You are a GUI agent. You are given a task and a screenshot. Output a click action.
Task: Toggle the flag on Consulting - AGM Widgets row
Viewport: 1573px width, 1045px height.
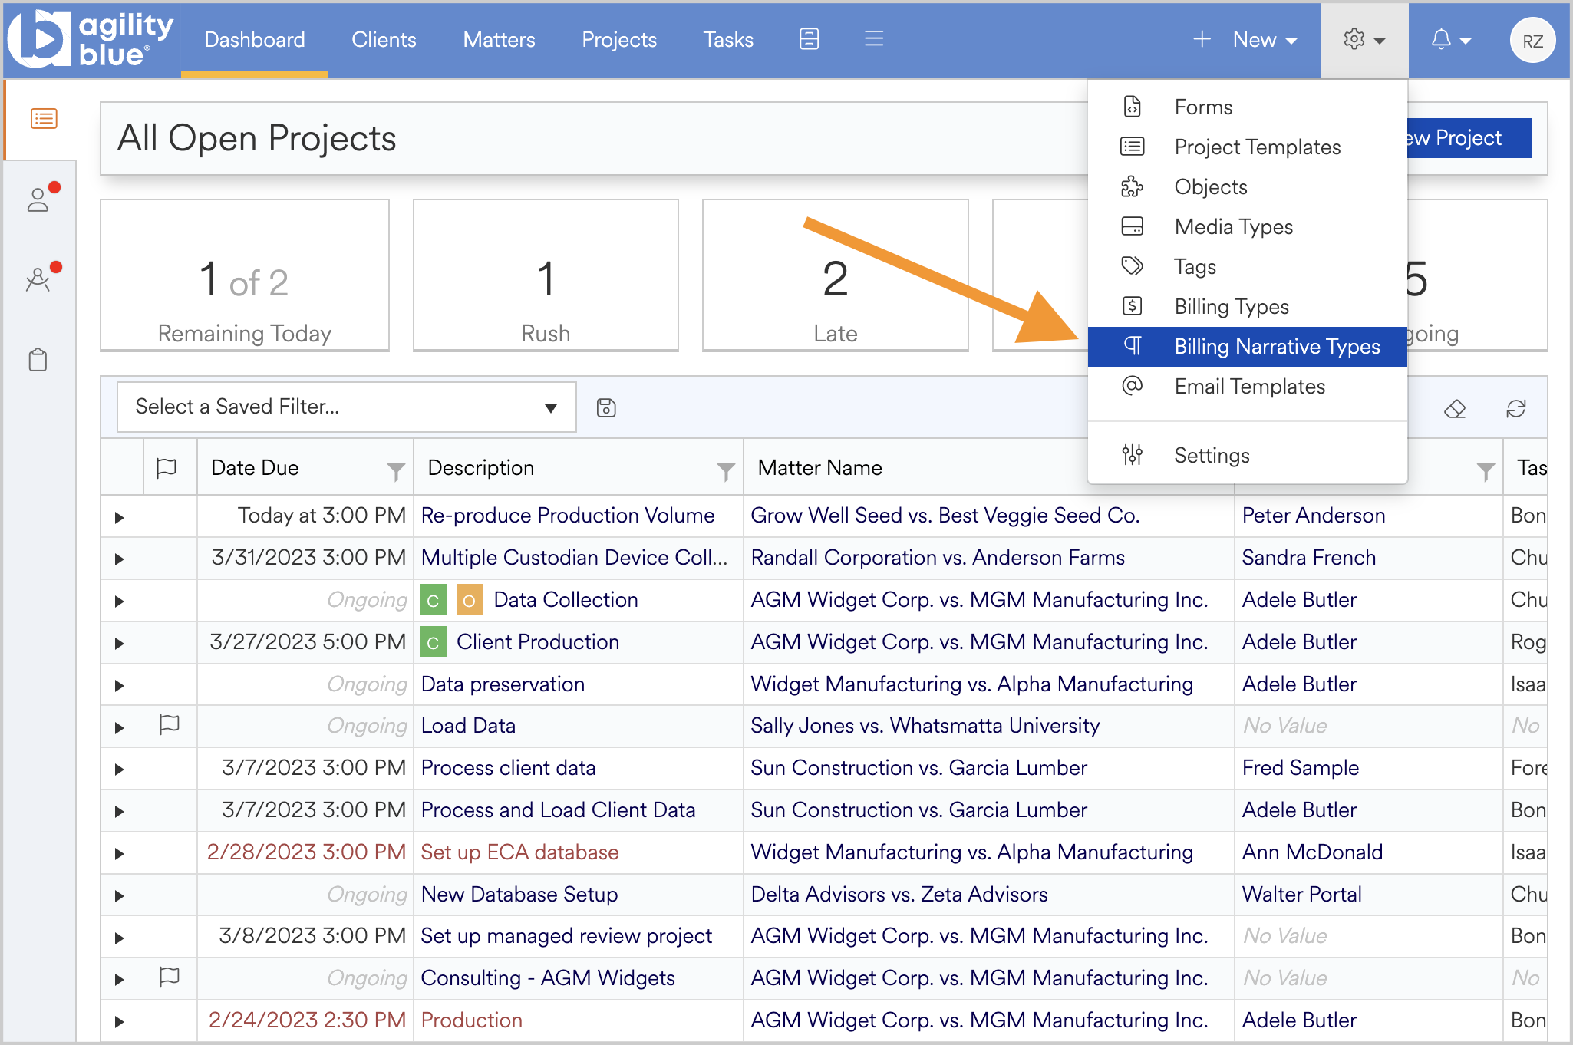[x=169, y=977]
